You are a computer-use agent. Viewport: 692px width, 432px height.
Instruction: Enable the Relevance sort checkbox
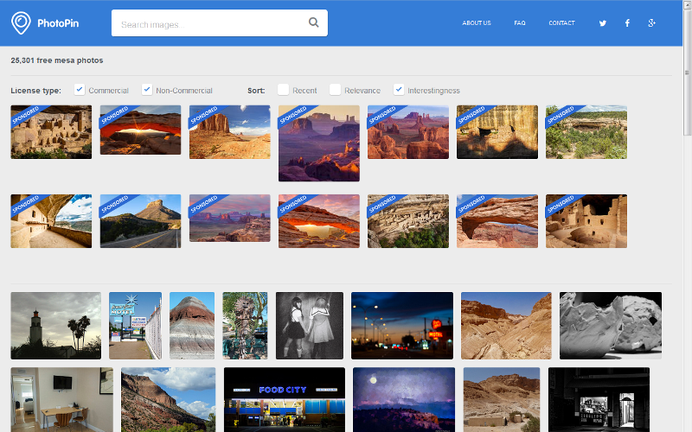click(x=335, y=90)
